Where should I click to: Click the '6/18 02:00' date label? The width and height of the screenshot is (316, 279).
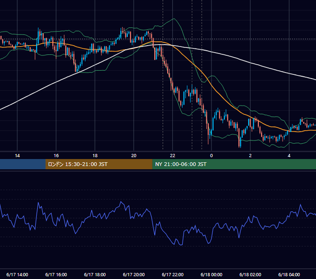[x=250, y=274]
